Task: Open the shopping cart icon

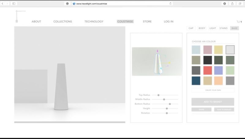Action: (239, 22)
